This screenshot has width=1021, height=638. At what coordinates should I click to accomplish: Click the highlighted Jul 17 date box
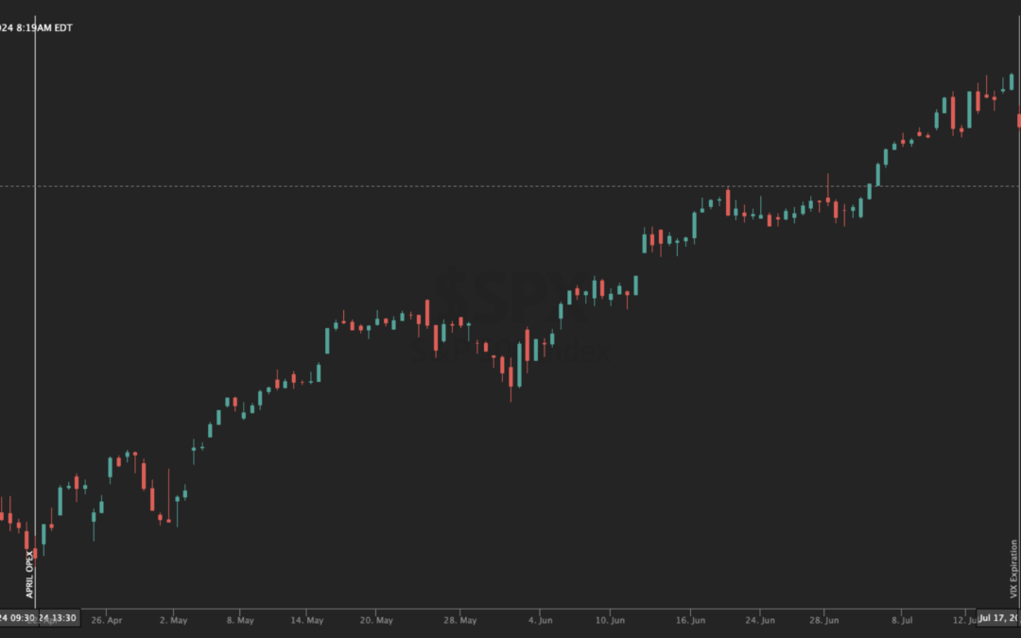(1000, 618)
